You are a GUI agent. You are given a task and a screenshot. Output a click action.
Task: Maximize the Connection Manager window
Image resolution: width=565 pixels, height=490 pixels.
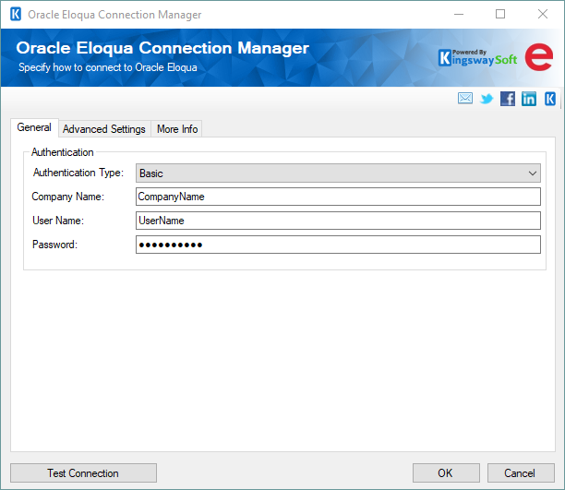point(500,14)
